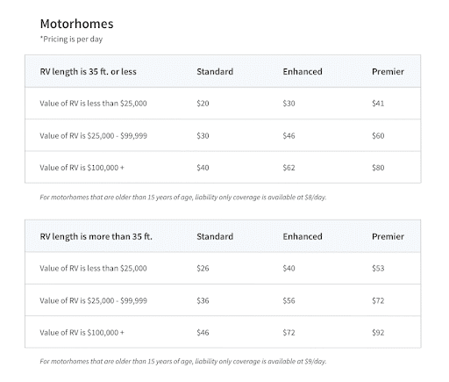Image resolution: width=449 pixels, height=382 pixels.
Task: Select 'Value of RV is $100,000 +' in second table
Action: (x=82, y=333)
